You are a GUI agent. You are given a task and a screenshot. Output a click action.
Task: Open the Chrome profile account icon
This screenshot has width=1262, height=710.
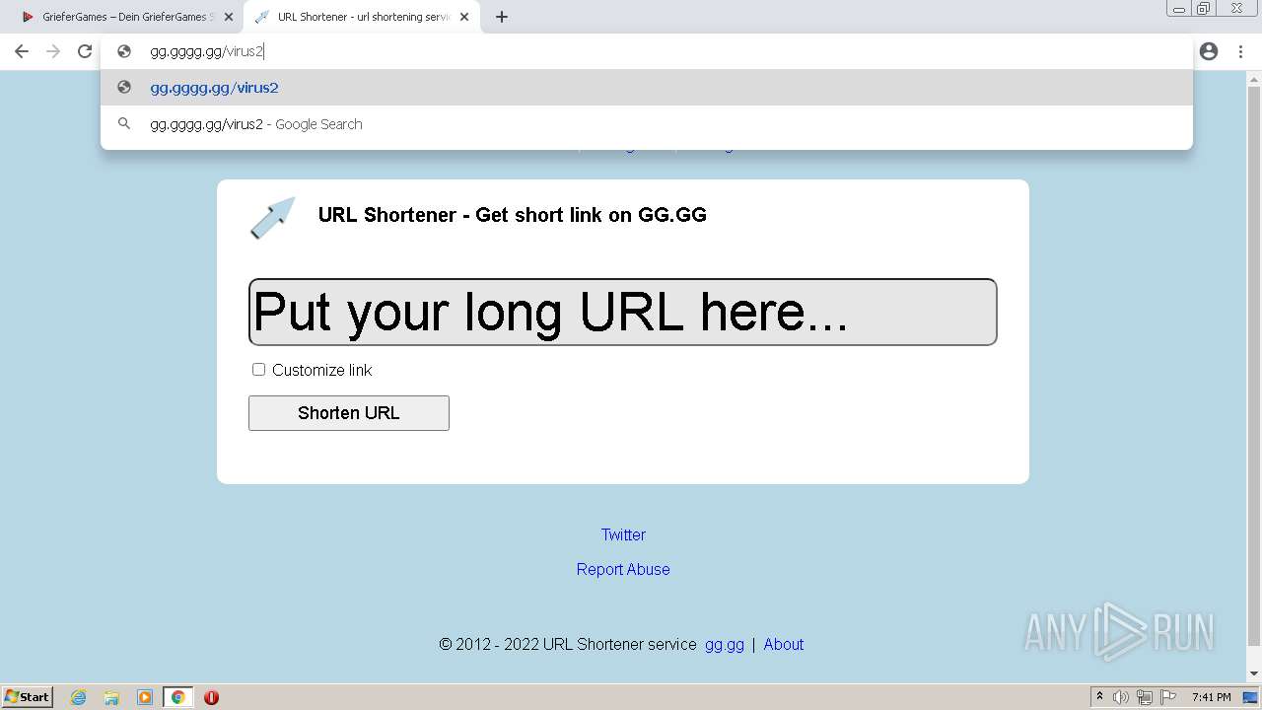pos(1209,51)
